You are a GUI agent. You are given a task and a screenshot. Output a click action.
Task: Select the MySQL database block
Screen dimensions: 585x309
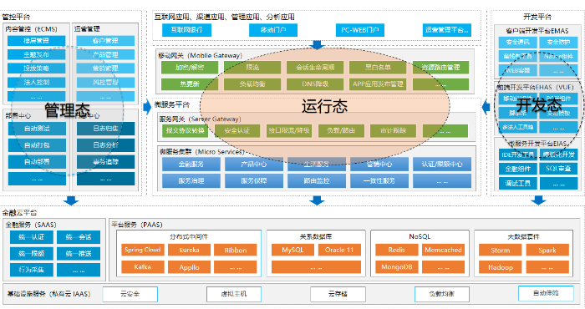(x=292, y=250)
